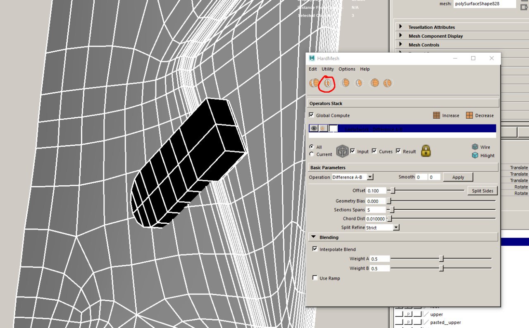Click the sixth HardMesh sphere icon
The height and width of the screenshot is (328, 529).
pyautogui.click(x=387, y=83)
